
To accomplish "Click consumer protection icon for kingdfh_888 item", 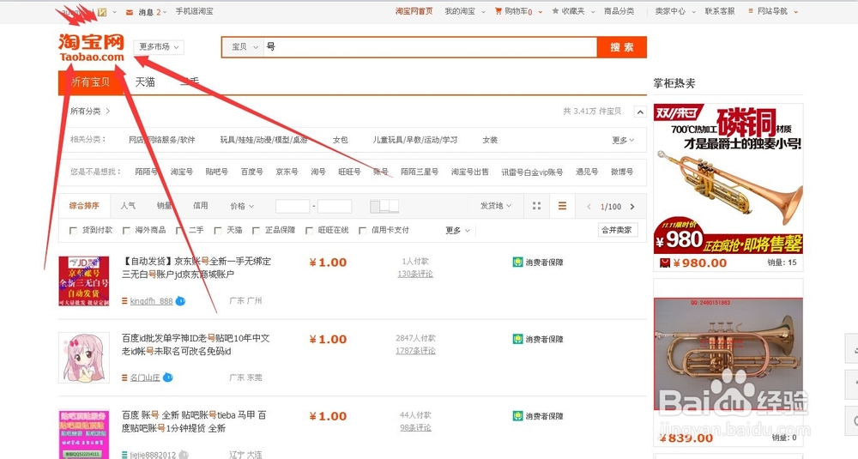I will [x=517, y=262].
